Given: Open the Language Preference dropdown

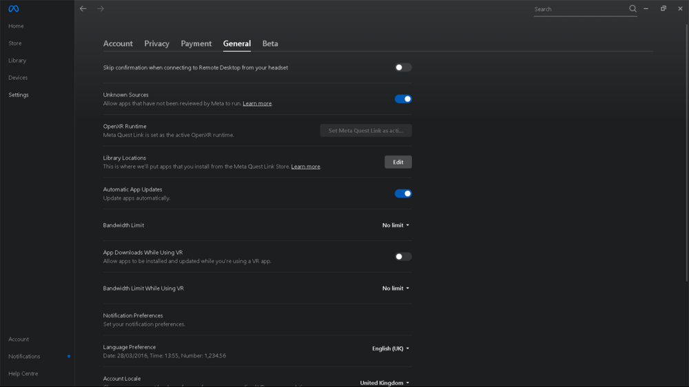Looking at the screenshot, I should (391, 348).
